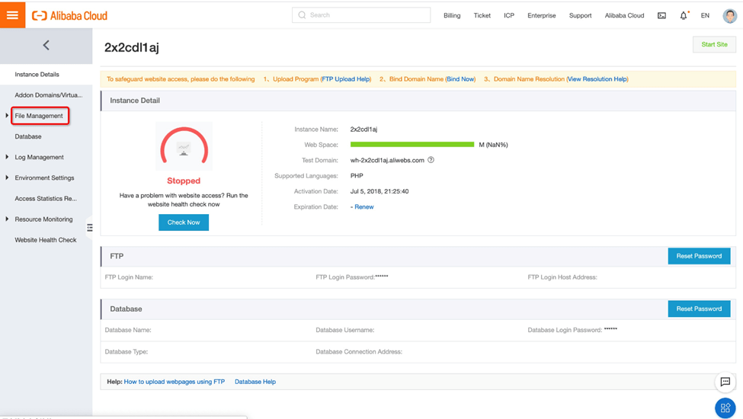The image size is (743, 419).
Task: Click the test domain help icon
Action: pyautogui.click(x=431, y=160)
